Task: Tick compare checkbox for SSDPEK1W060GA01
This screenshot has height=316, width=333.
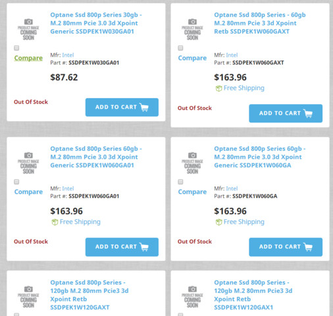Action: [16, 182]
